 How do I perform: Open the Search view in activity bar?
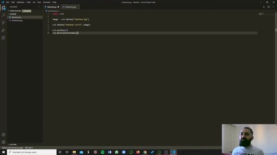point(3,15)
